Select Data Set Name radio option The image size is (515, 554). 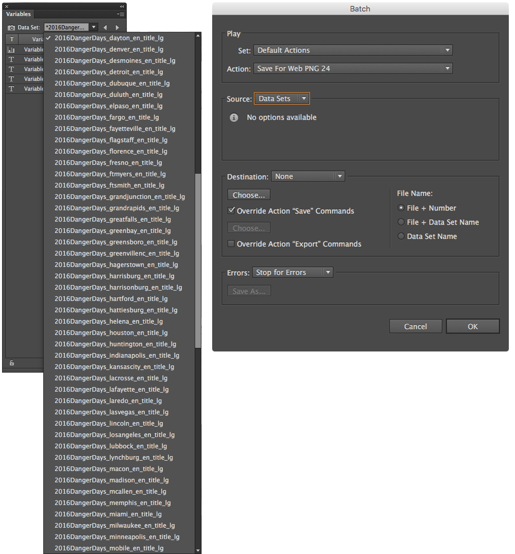pos(401,236)
